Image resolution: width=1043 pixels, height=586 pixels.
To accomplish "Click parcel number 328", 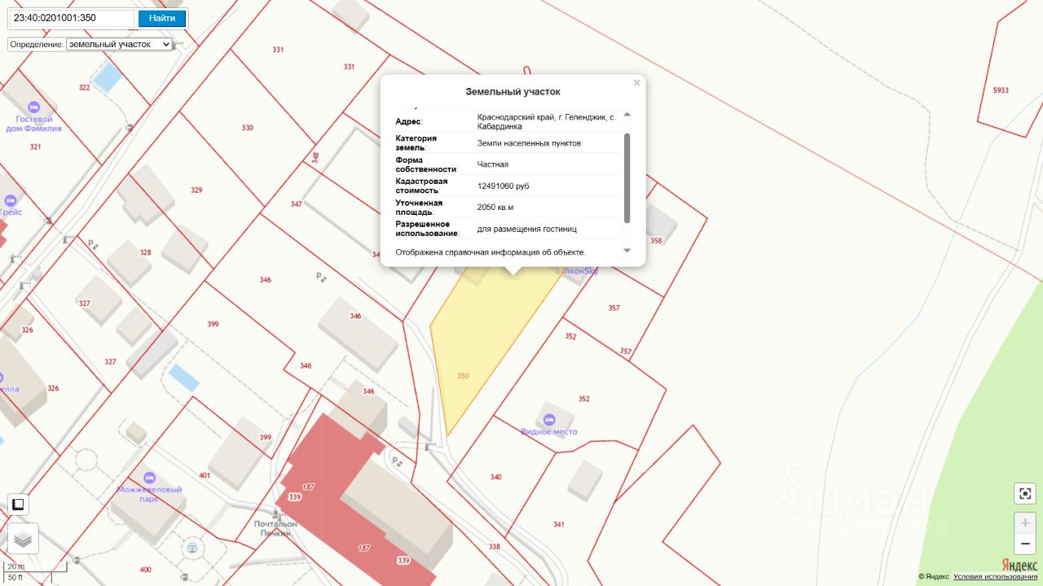I will pos(145,252).
